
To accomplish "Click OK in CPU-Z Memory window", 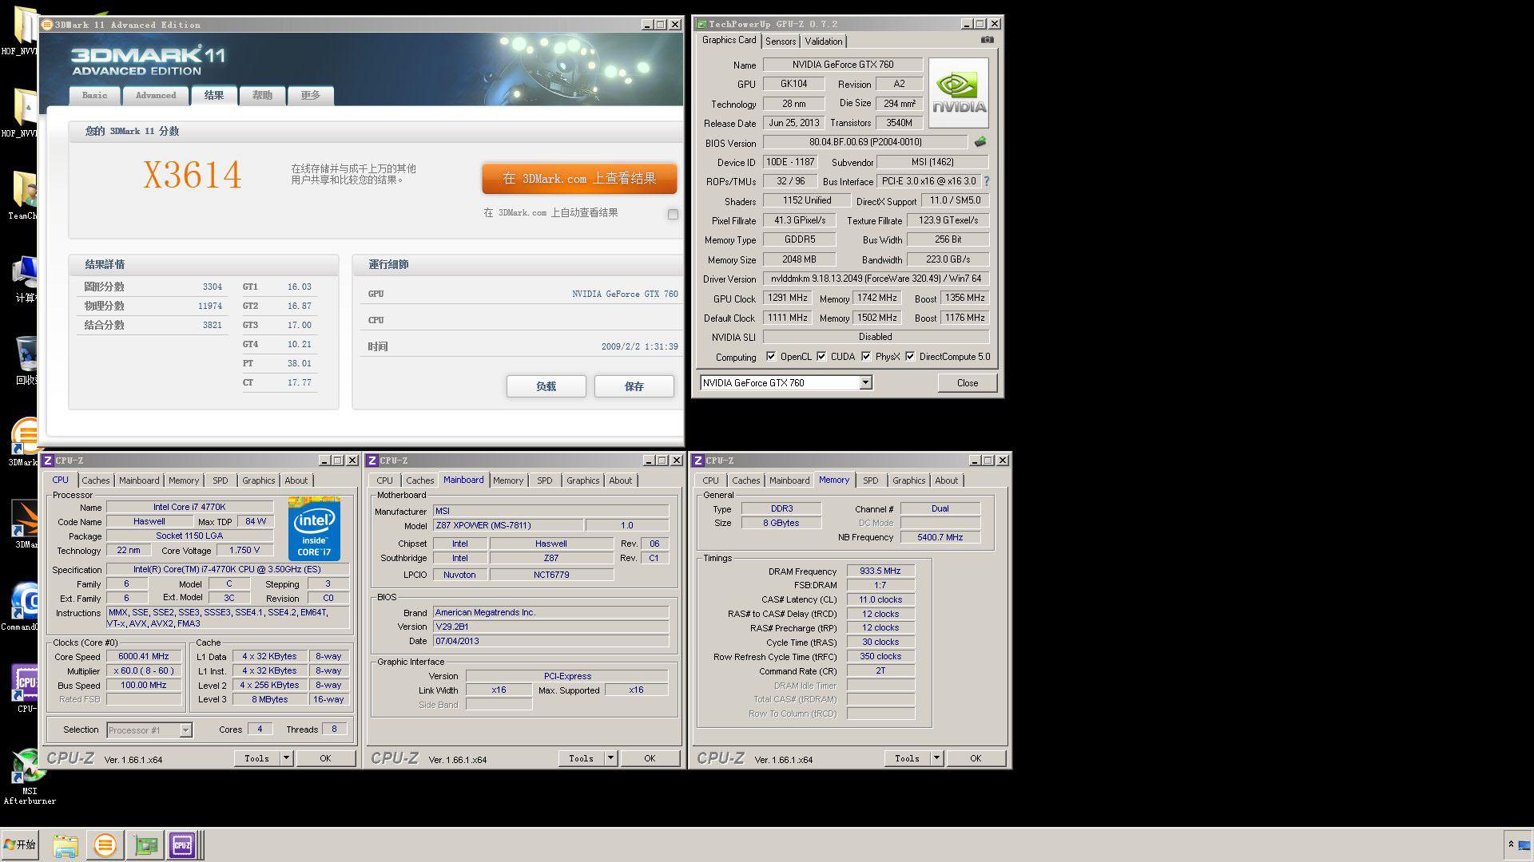I will pos(976,758).
